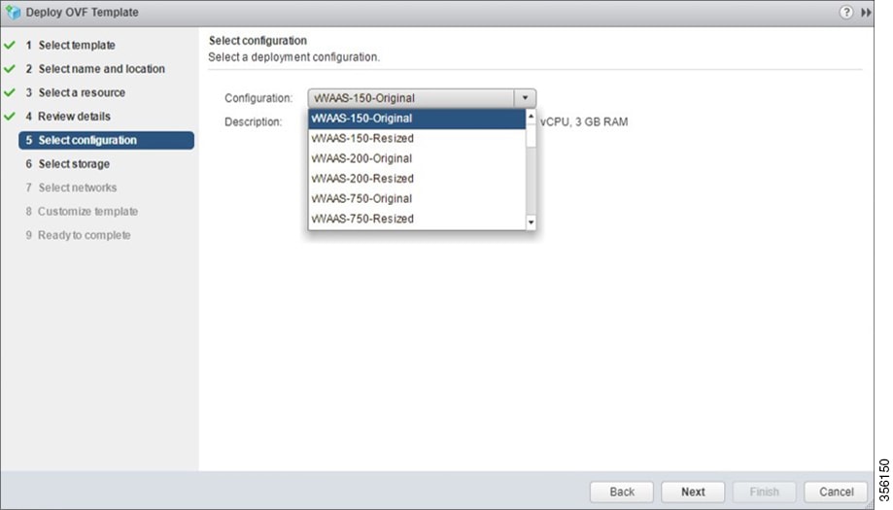This screenshot has width=893, height=510.
Task: Choose vWAAS-200-Original option
Action: point(416,158)
